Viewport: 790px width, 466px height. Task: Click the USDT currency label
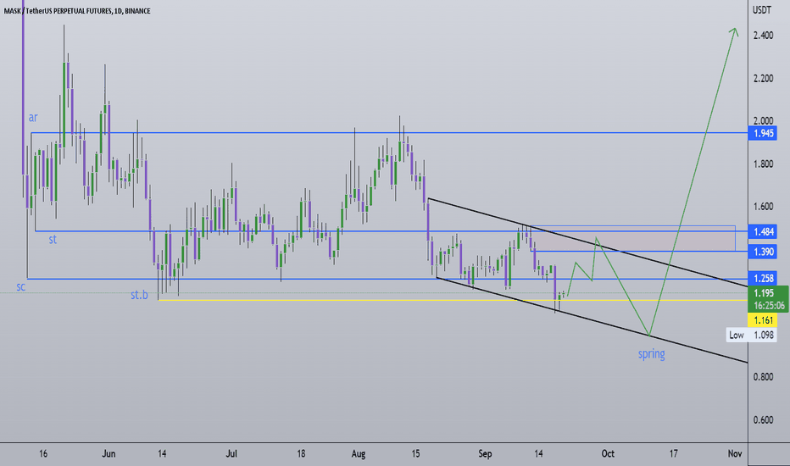pyautogui.click(x=761, y=9)
